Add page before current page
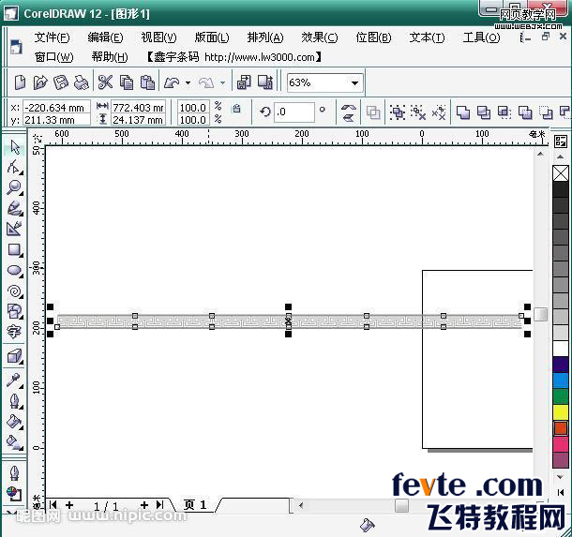Viewport: 572px width, 537px height. (x=69, y=505)
